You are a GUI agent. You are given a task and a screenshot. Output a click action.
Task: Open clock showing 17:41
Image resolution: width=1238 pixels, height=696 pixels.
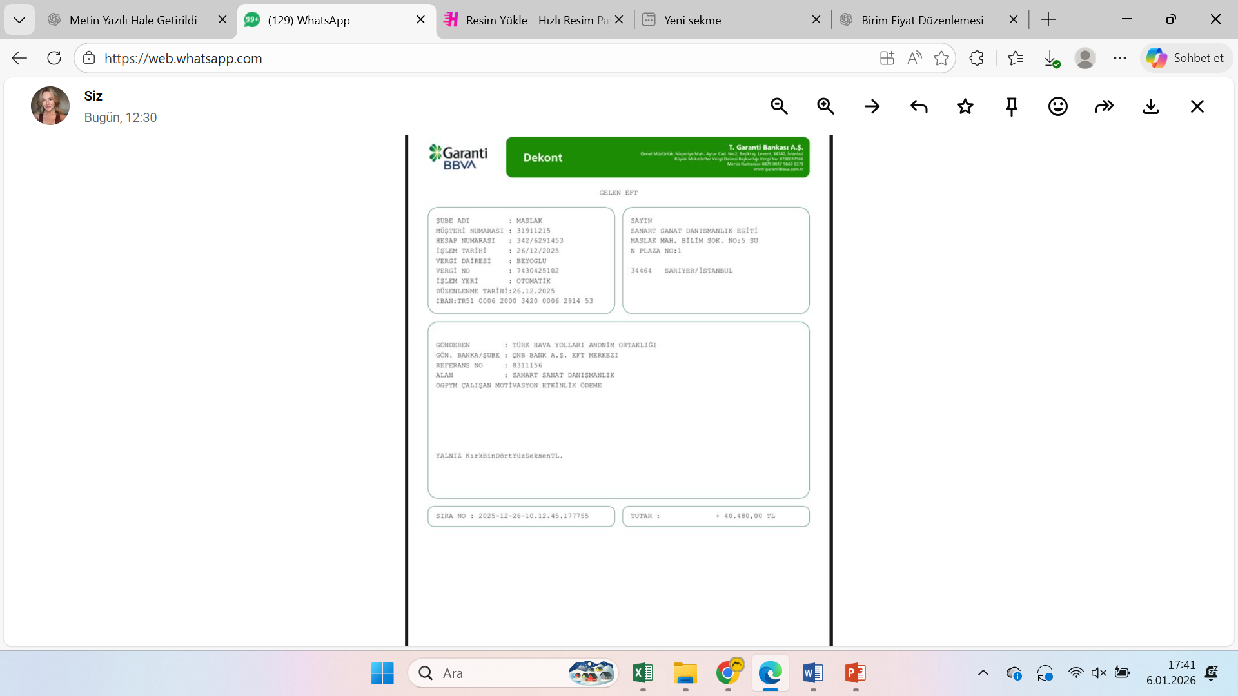pyautogui.click(x=1171, y=673)
